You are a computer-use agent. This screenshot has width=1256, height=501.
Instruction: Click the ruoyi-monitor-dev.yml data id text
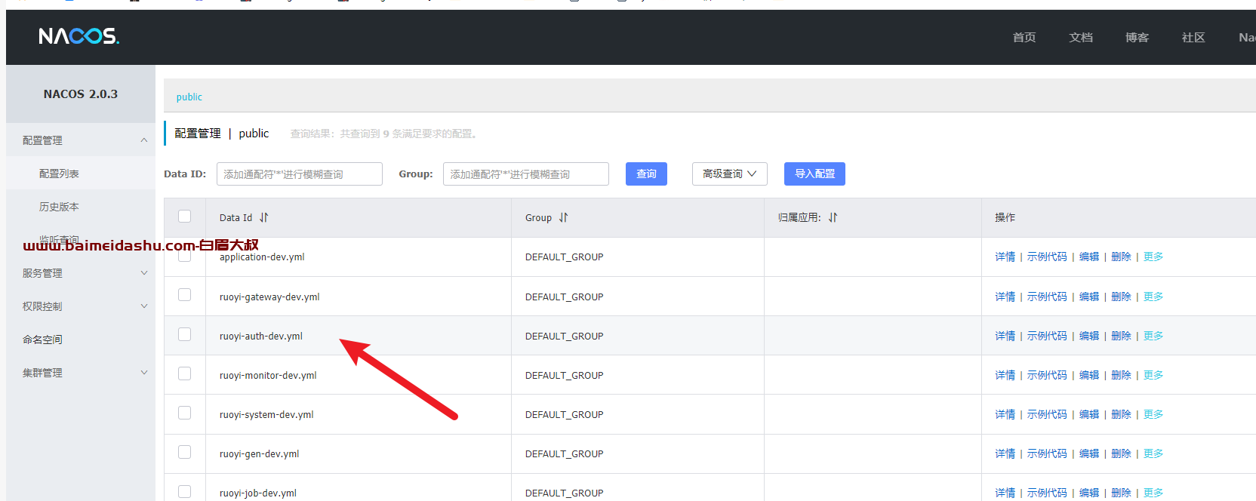pos(268,376)
